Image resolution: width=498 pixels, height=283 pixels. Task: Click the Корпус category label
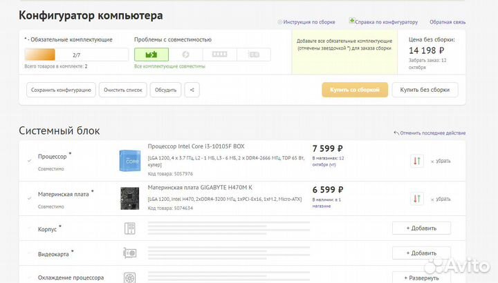tap(47, 229)
